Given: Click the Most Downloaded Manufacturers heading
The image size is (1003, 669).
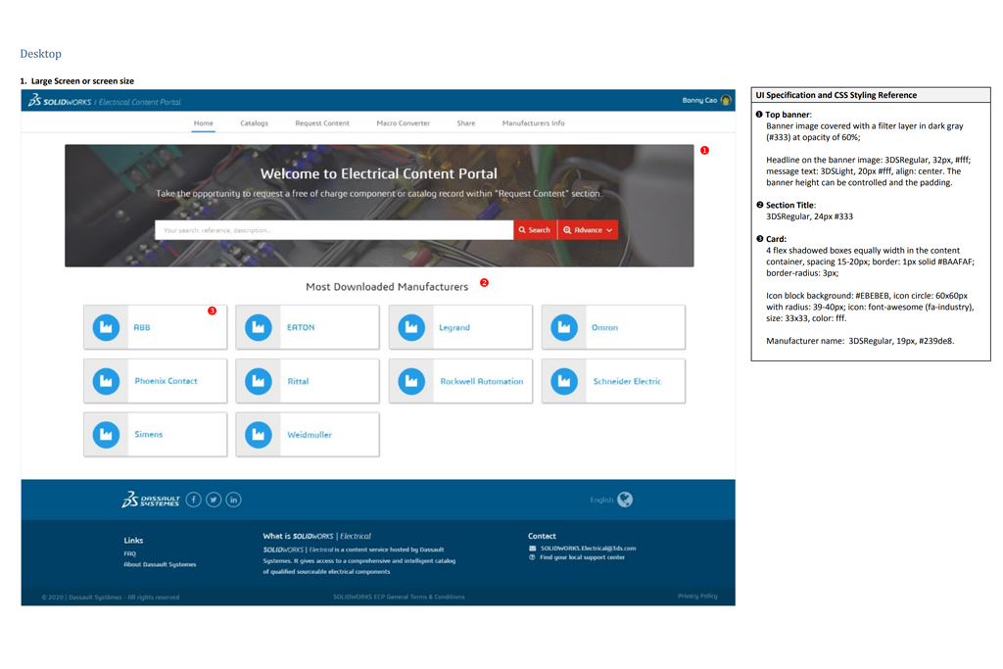Looking at the screenshot, I should click(x=387, y=287).
